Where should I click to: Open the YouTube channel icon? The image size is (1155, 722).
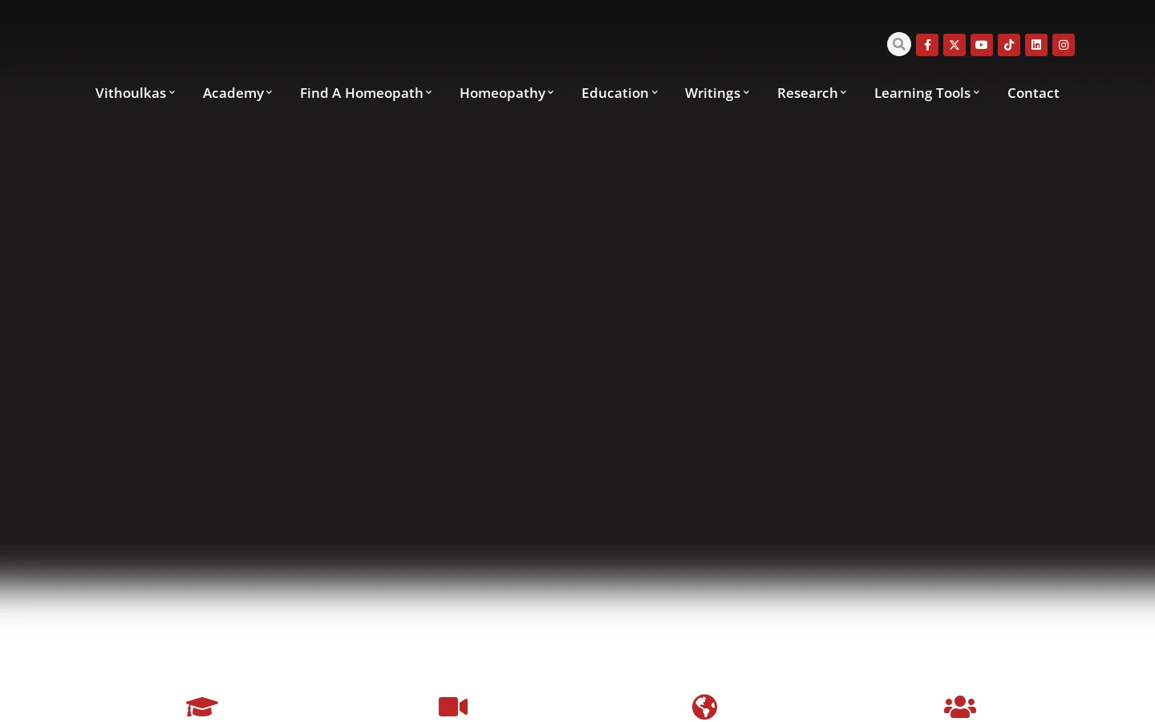(x=982, y=45)
